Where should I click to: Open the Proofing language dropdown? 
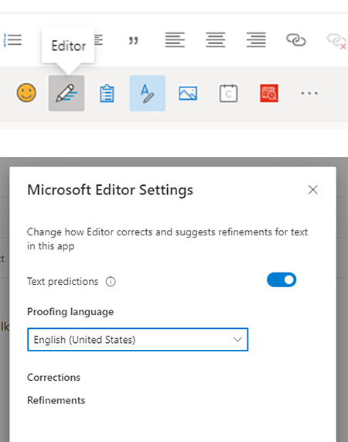tap(138, 339)
